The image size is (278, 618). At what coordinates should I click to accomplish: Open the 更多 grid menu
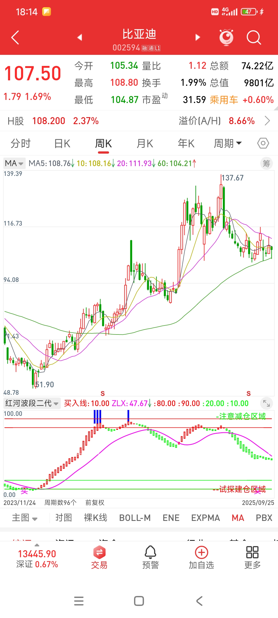[252, 557]
